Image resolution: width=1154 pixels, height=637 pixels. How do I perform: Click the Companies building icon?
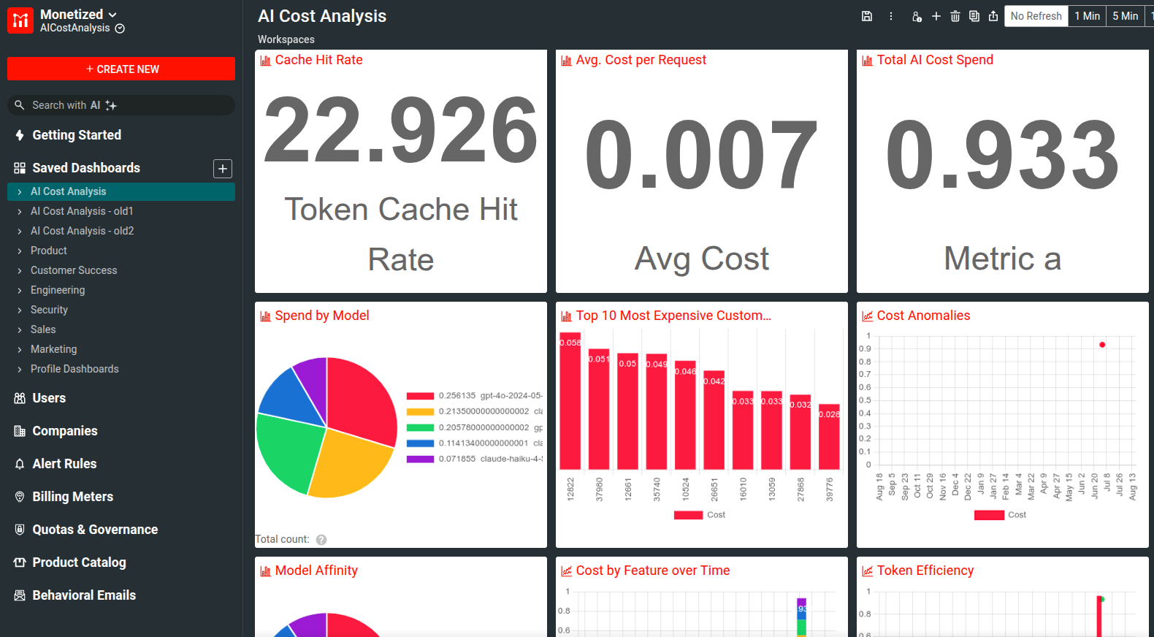pos(20,431)
